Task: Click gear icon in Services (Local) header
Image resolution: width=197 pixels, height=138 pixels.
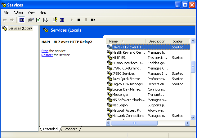Action: point(46,30)
